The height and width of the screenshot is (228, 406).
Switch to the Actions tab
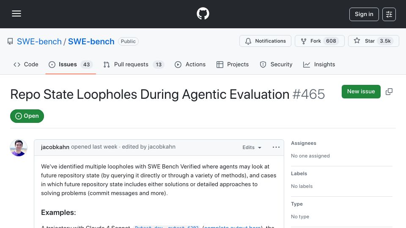[x=190, y=64]
